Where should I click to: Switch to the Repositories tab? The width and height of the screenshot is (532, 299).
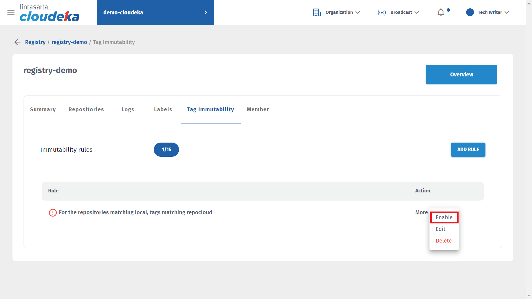(86, 110)
